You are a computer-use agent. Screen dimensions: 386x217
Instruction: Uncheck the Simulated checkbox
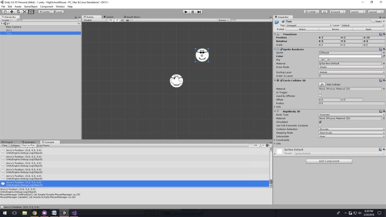[320, 122]
